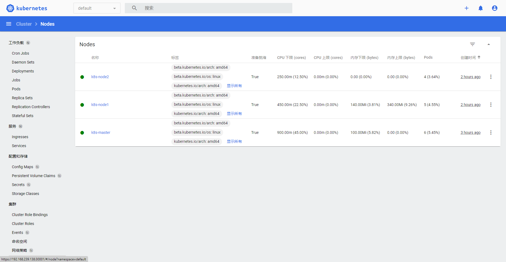Viewport: 506px width, 262px height.
Task: Open actions menu for k8s-node1
Action: point(491,105)
